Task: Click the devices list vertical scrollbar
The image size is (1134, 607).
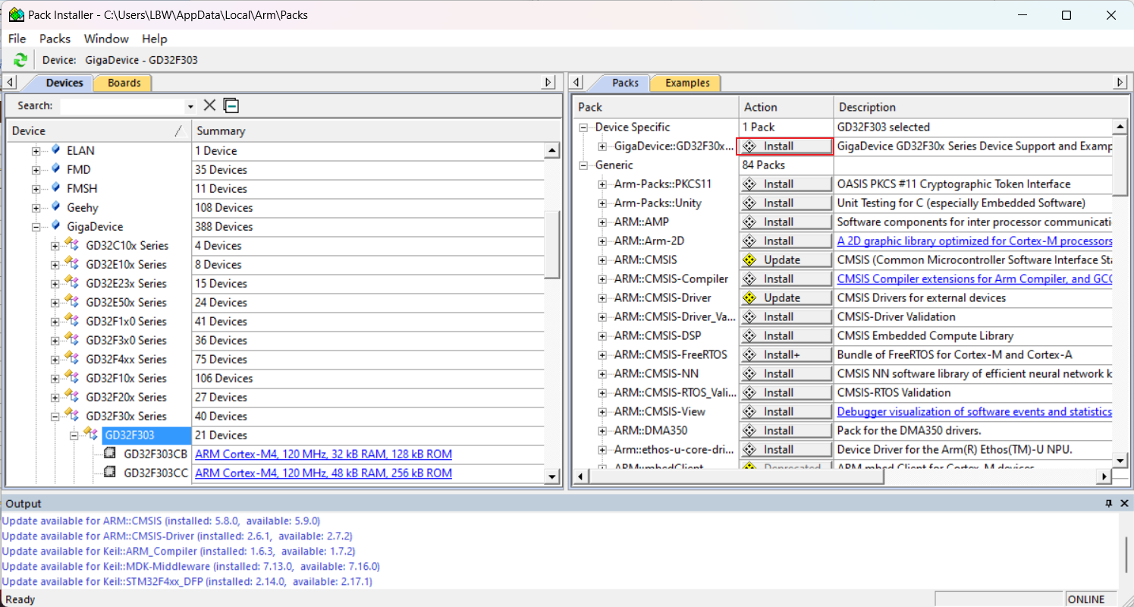Action: coord(552,244)
